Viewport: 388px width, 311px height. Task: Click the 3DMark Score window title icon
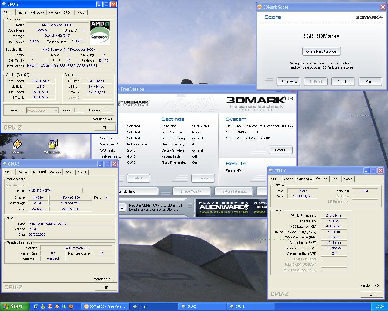pos(259,7)
